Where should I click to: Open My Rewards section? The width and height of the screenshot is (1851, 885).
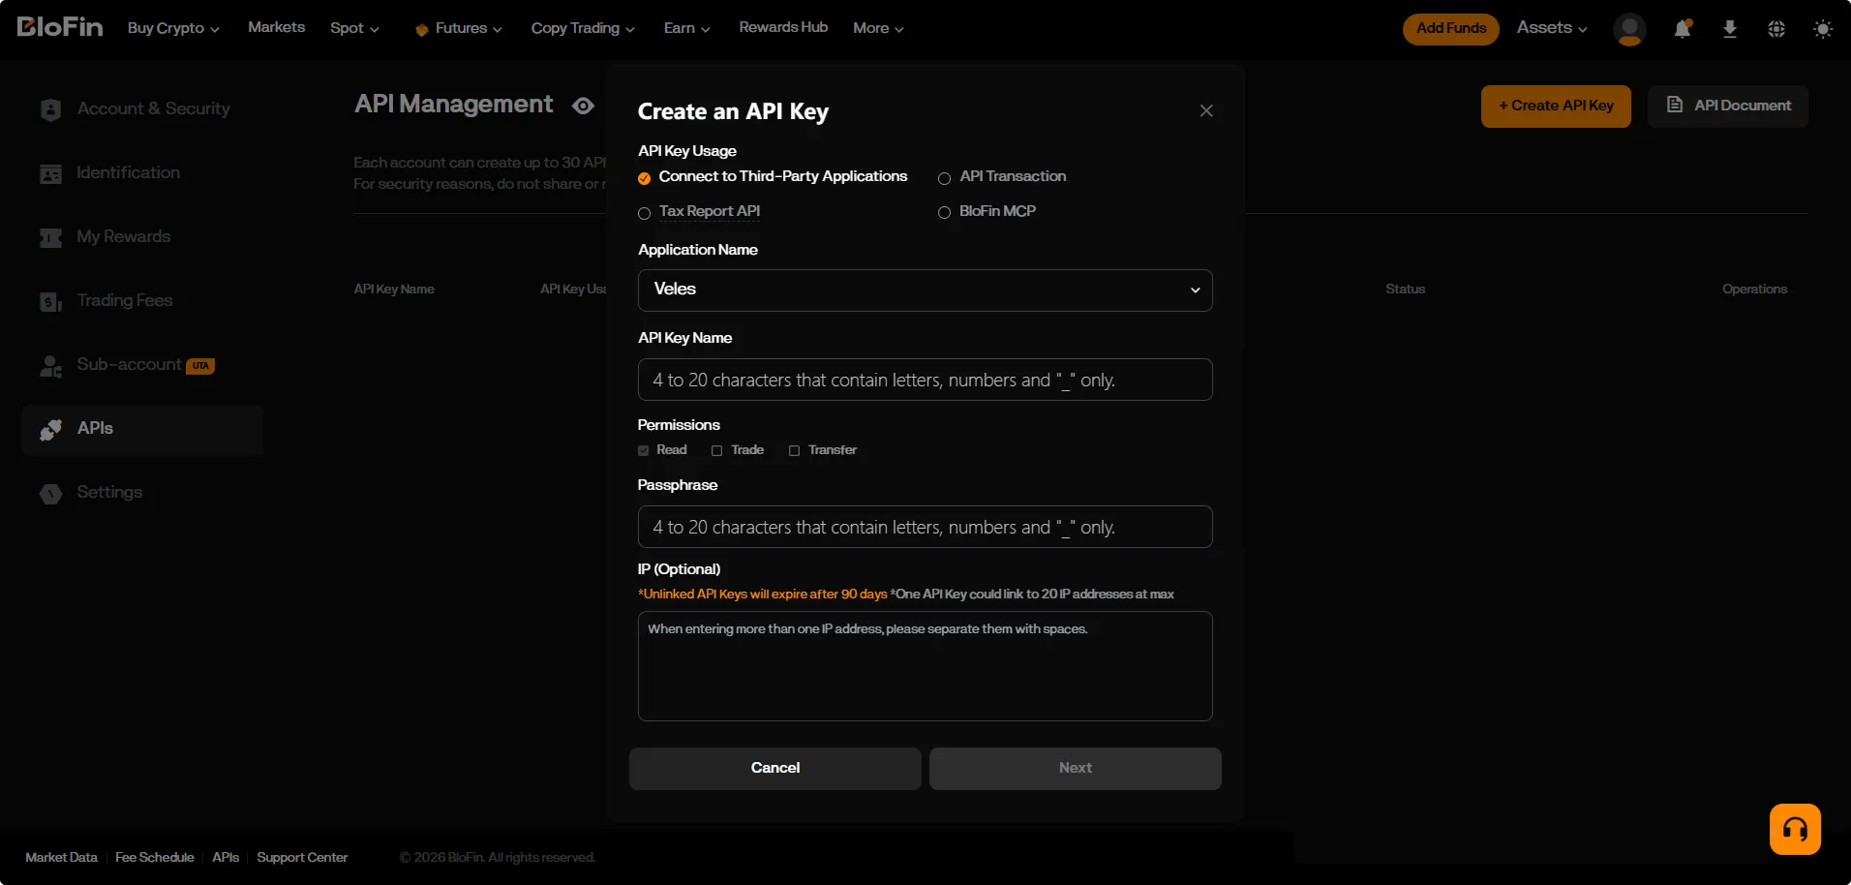pos(124,237)
